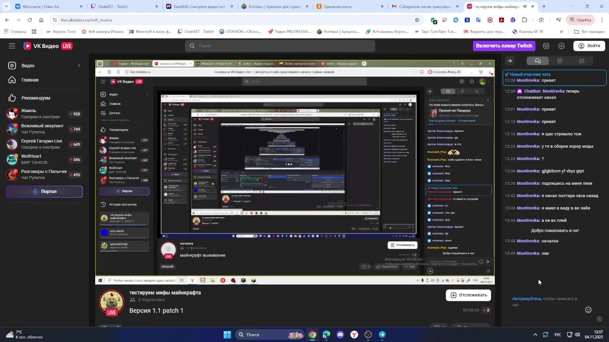
Task: Click the address bar live.vkvideo.ru URL
Action: [x=87, y=20]
